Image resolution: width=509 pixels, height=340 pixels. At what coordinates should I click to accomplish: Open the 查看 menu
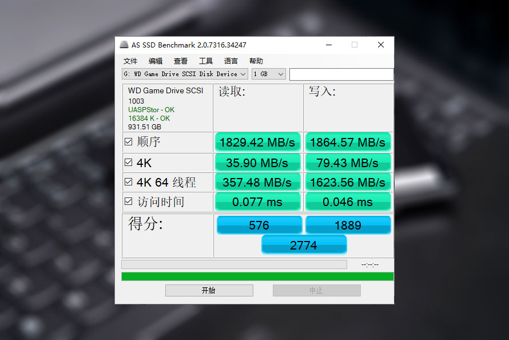[180, 61]
